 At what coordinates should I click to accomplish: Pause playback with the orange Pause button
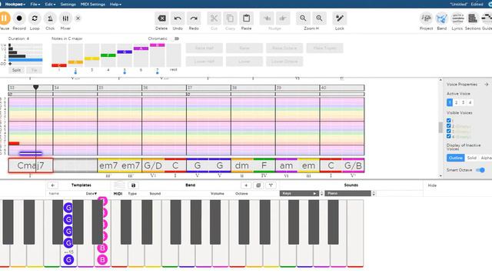pos(5,18)
